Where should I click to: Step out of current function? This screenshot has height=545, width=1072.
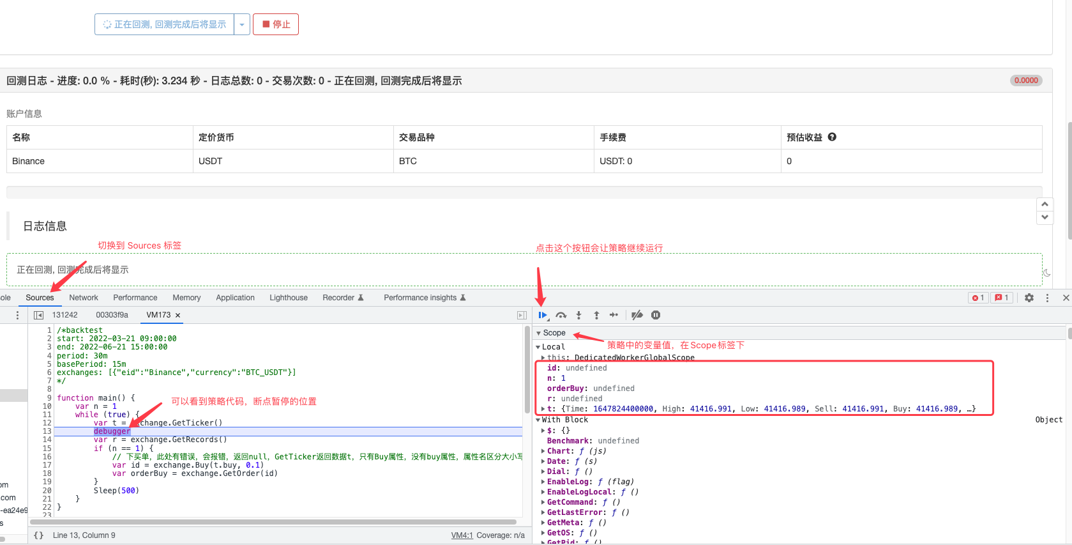(x=596, y=315)
